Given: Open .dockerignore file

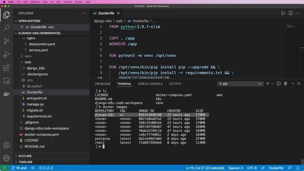Looking at the screenshot, I should (x=37, y=74).
